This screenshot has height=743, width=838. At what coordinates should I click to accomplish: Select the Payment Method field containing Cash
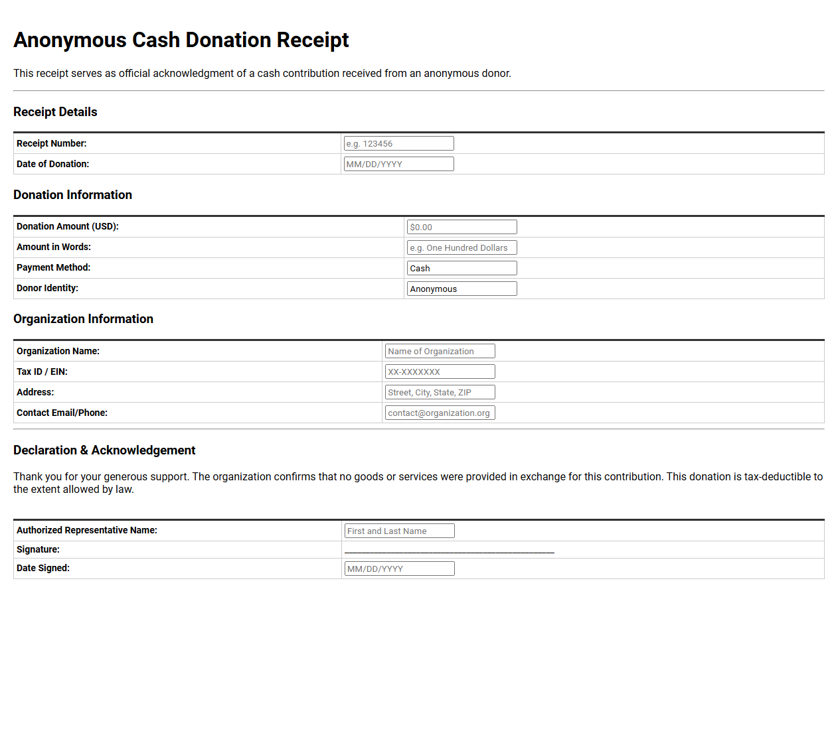click(x=462, y=268)
